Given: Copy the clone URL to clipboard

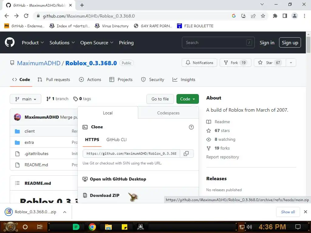Looking at the screenshot, I should pyautogui.click(x=186, y=154).
